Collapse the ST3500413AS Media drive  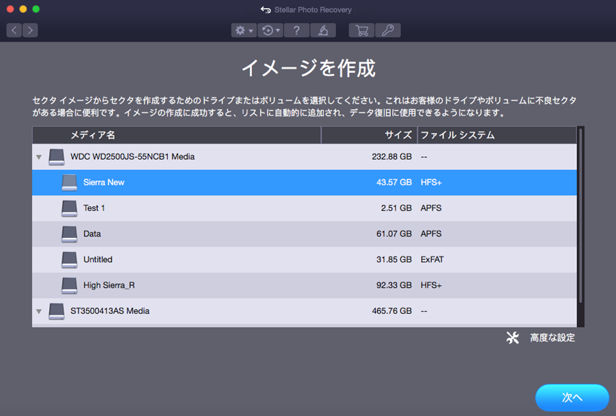click(x=39, y=311)
